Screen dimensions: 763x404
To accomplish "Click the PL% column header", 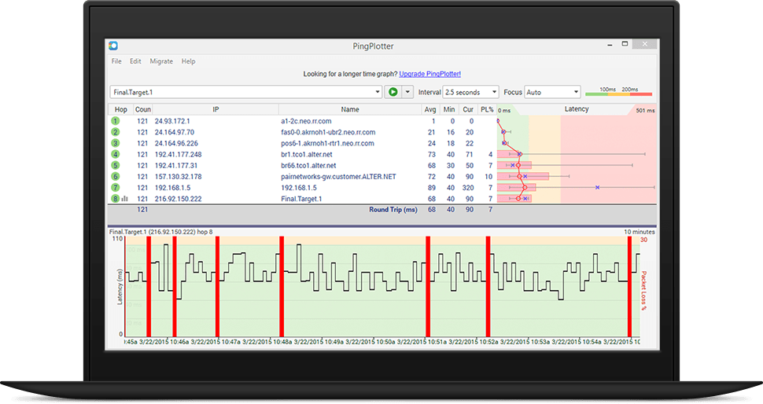I will point(487,109).
